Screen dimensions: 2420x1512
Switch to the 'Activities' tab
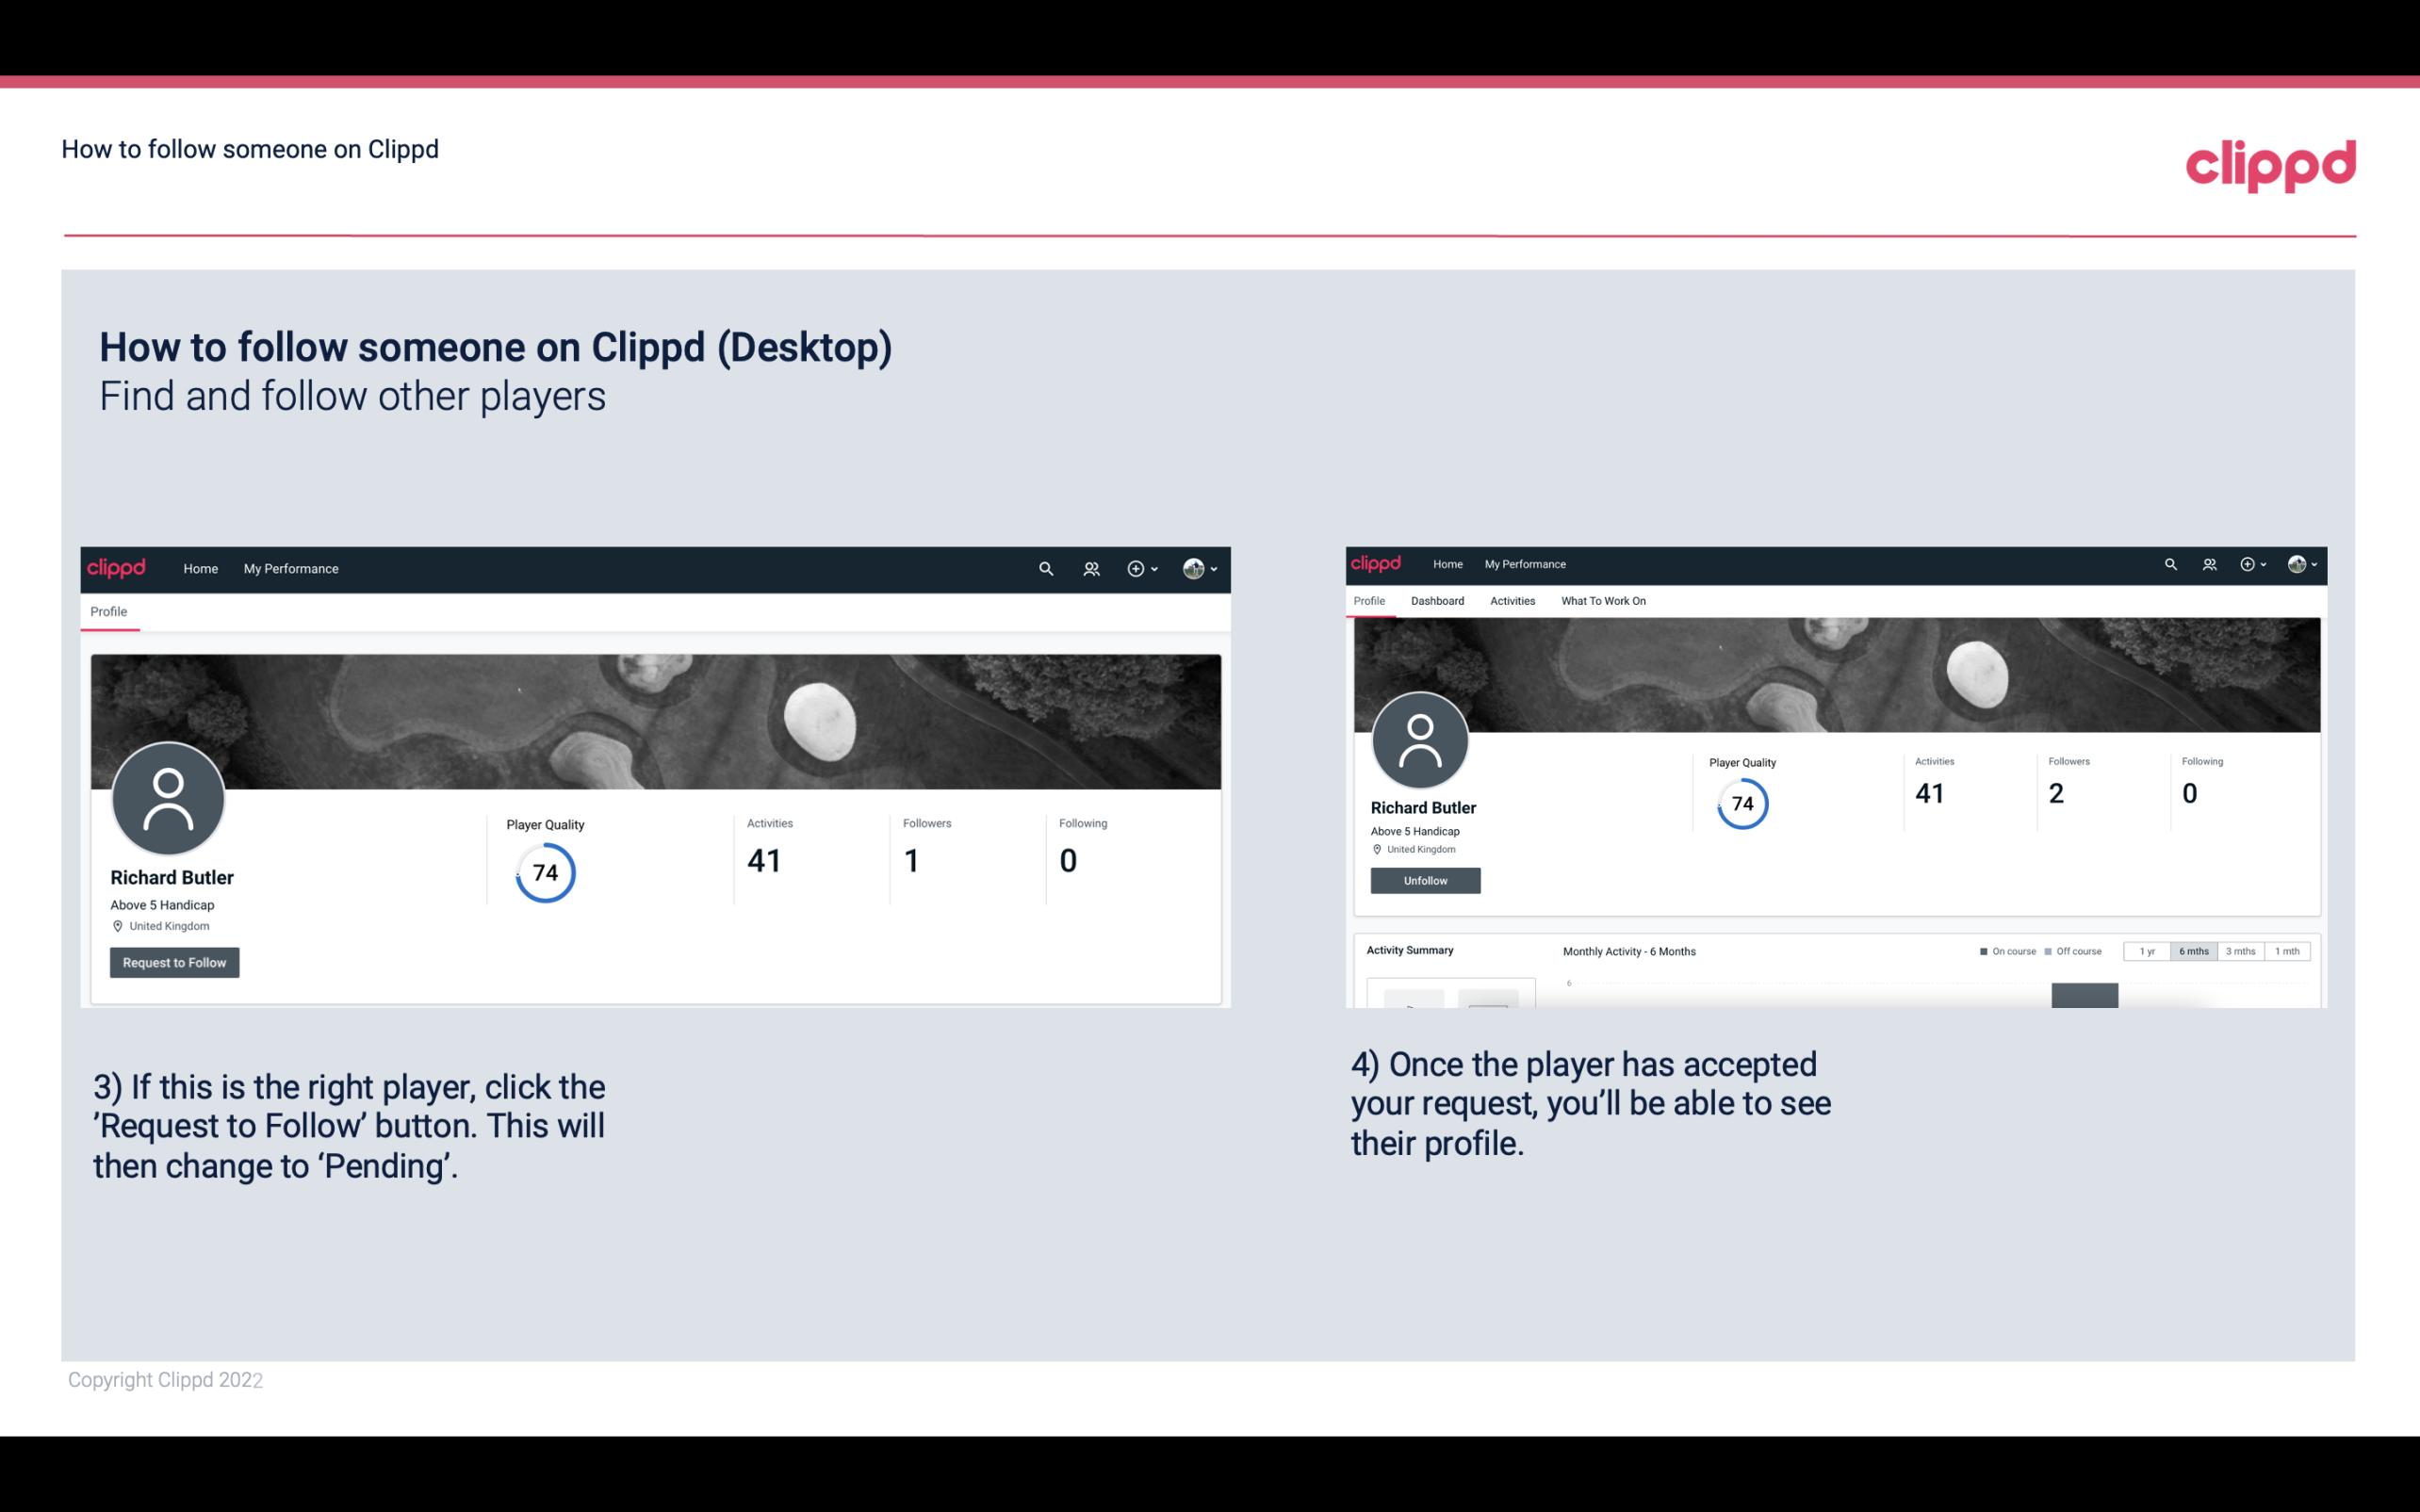click(x=1511, y=601)
